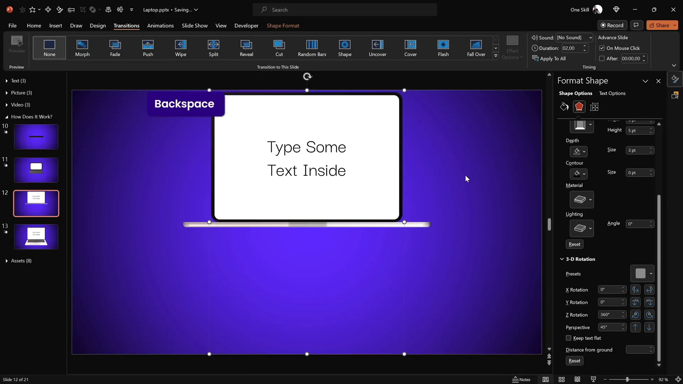Toggle On Mouse Click advance setting
The width and height of the screenshot is (683, 384).
pos(602,48)
